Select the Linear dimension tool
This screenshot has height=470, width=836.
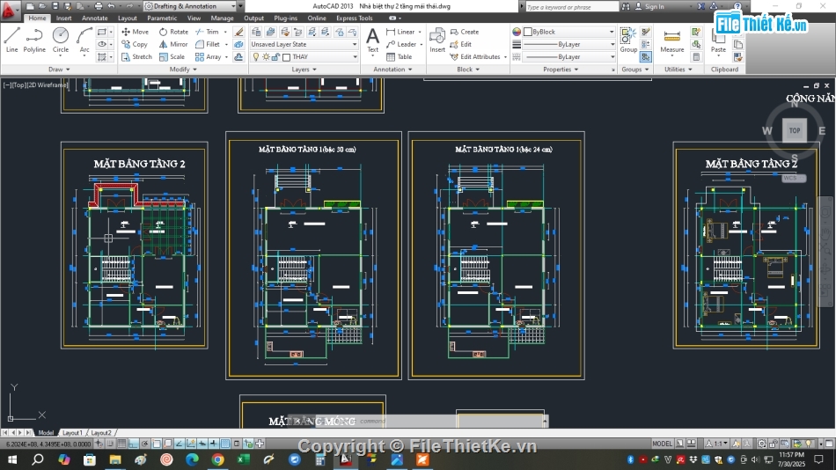[x=401, y=32]
